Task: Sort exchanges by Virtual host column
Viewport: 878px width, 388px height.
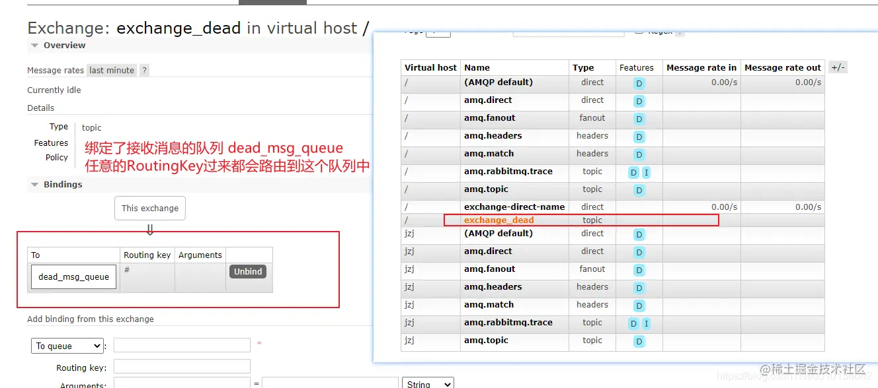Action: tap(430, 67)
